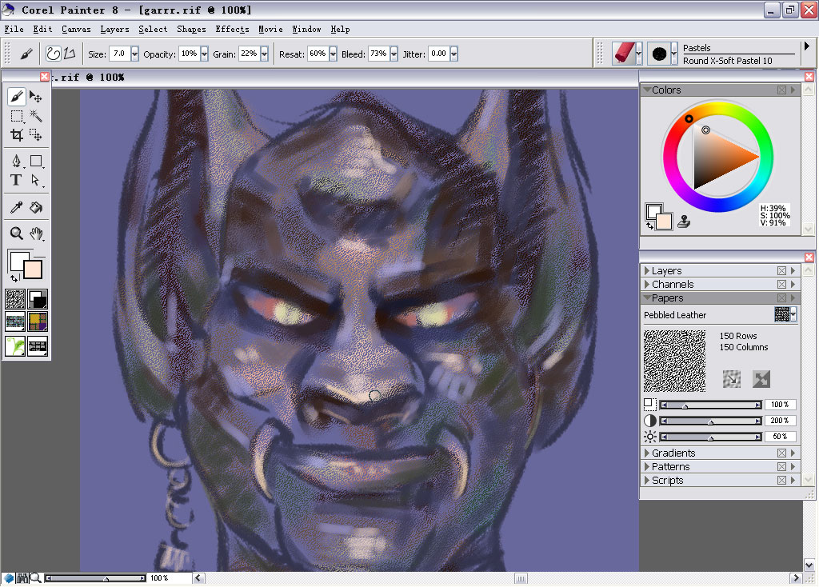819x587 pixels.
Task: Open the Look selector in the toolbox
Action: (15, 345)
